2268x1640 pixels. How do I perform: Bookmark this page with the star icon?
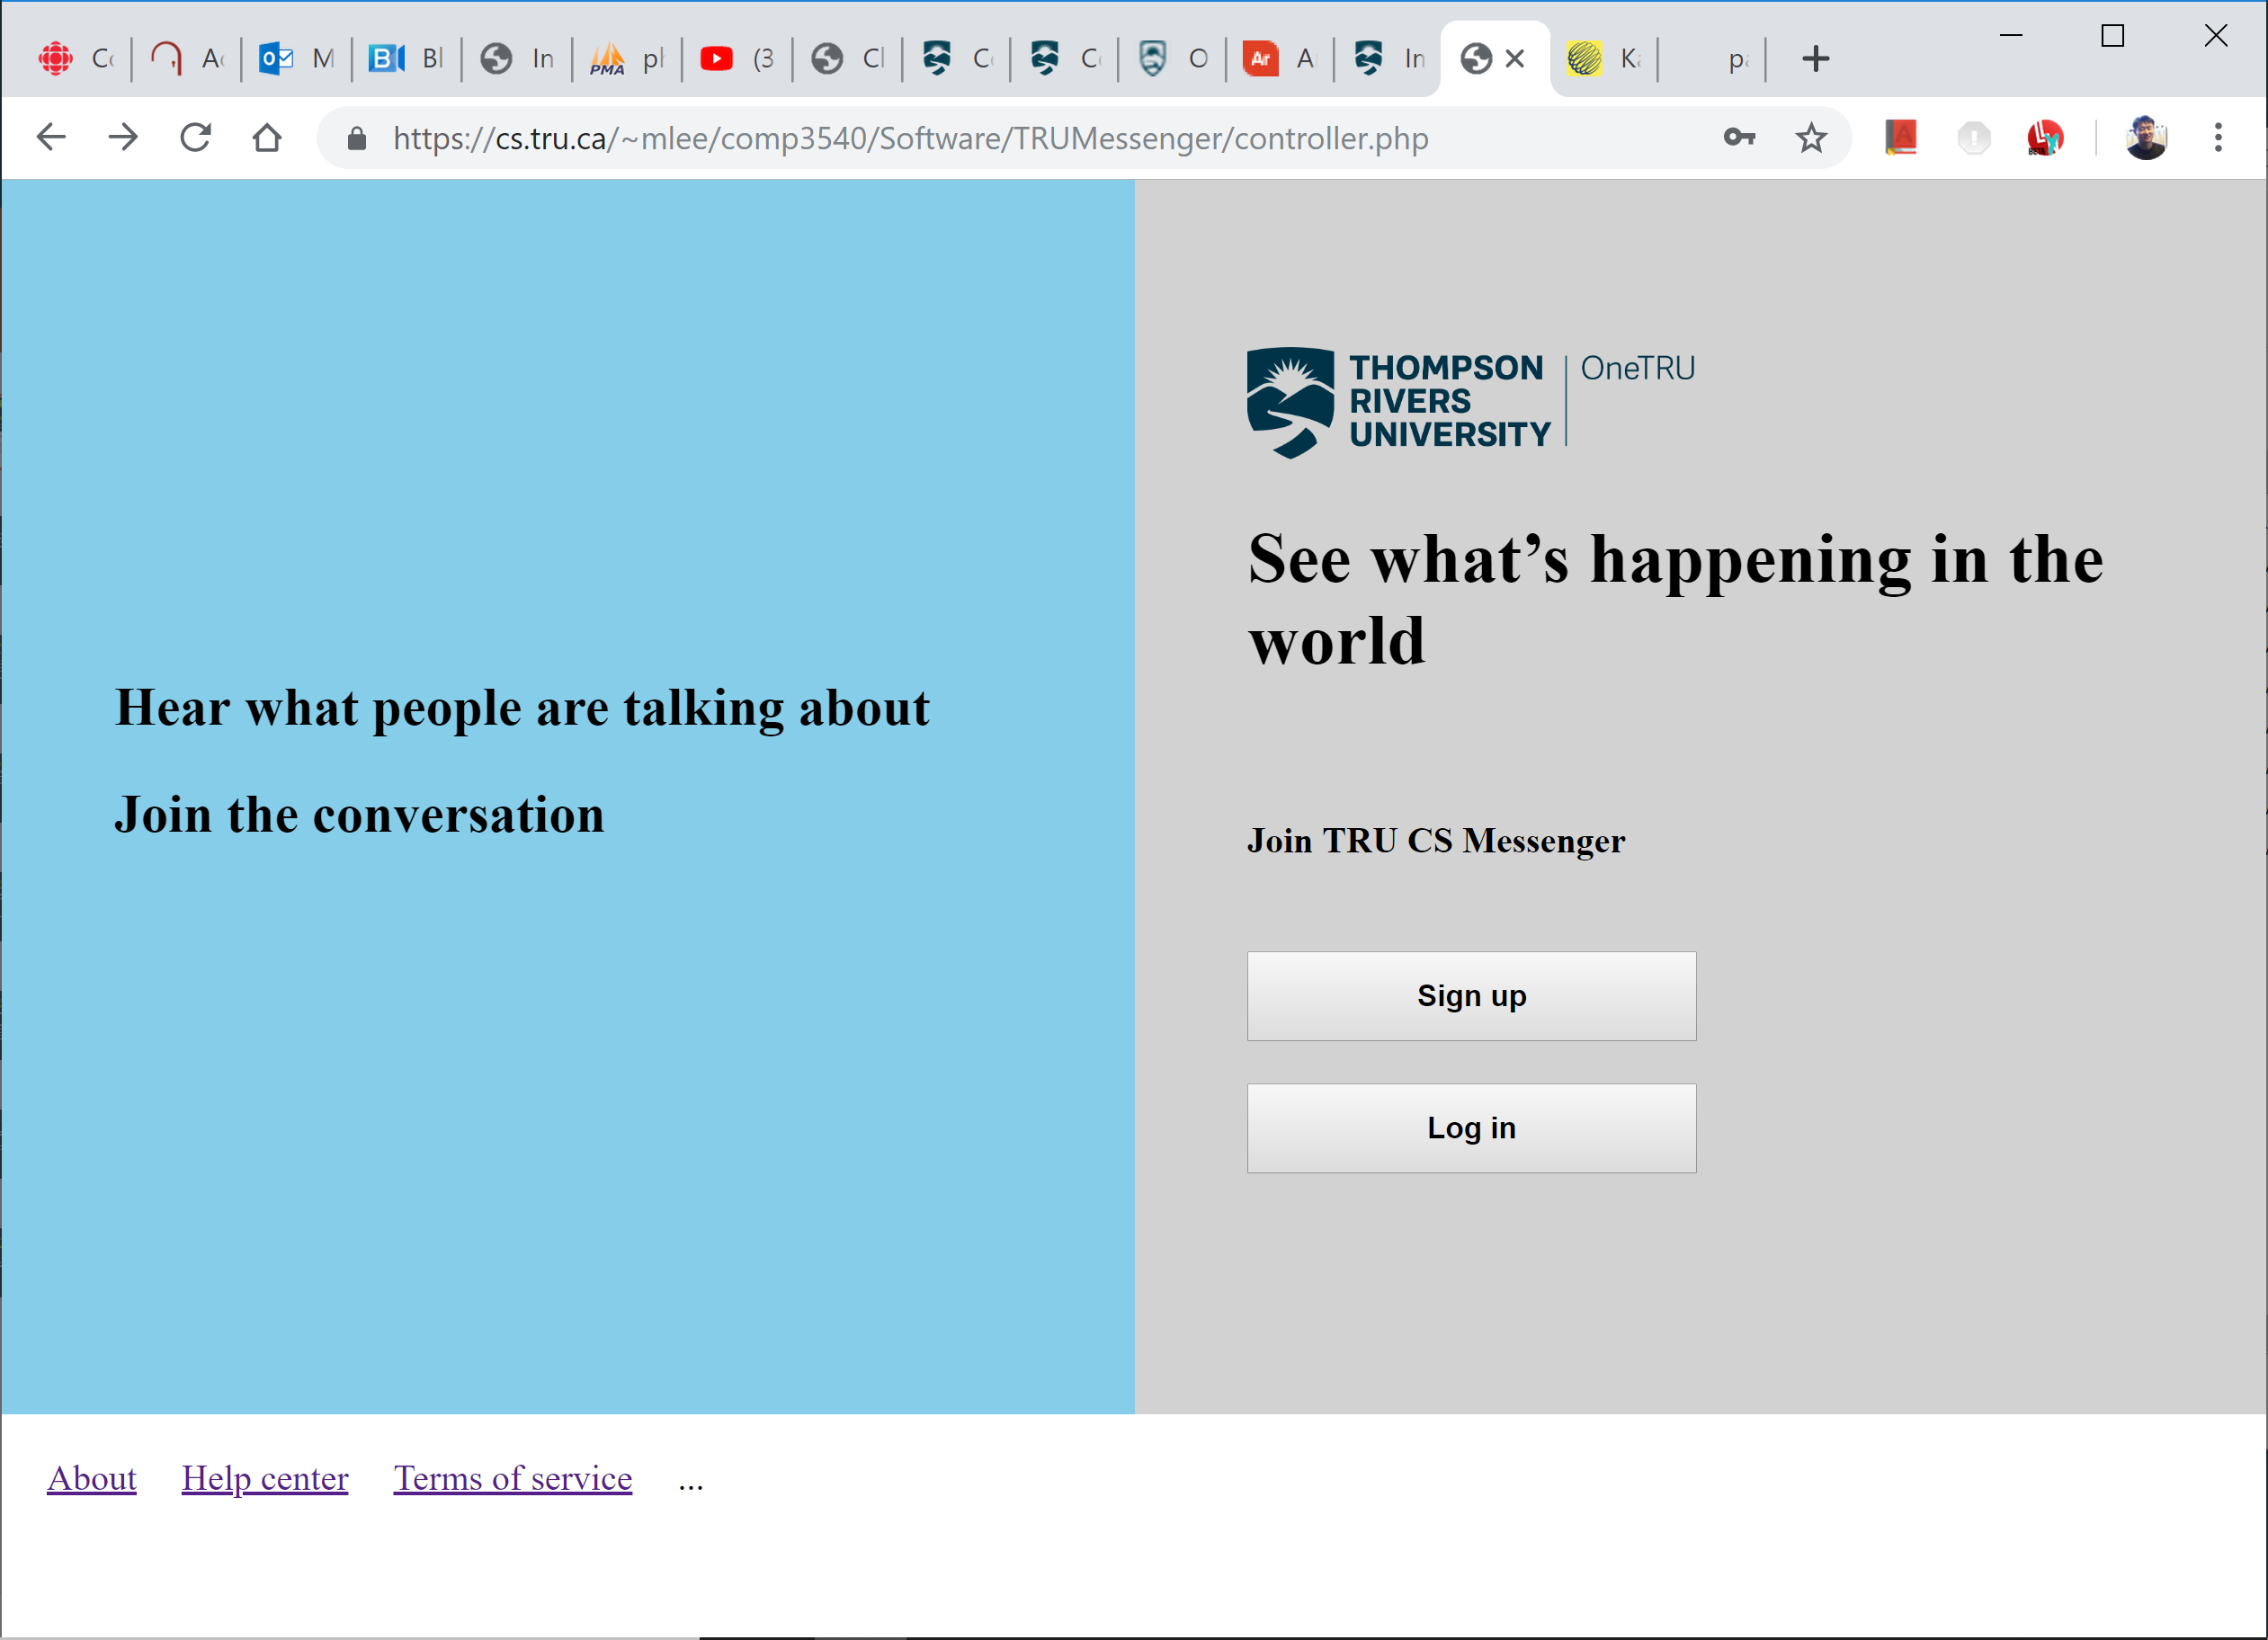pyautogui.click(x=1810, y=138)
